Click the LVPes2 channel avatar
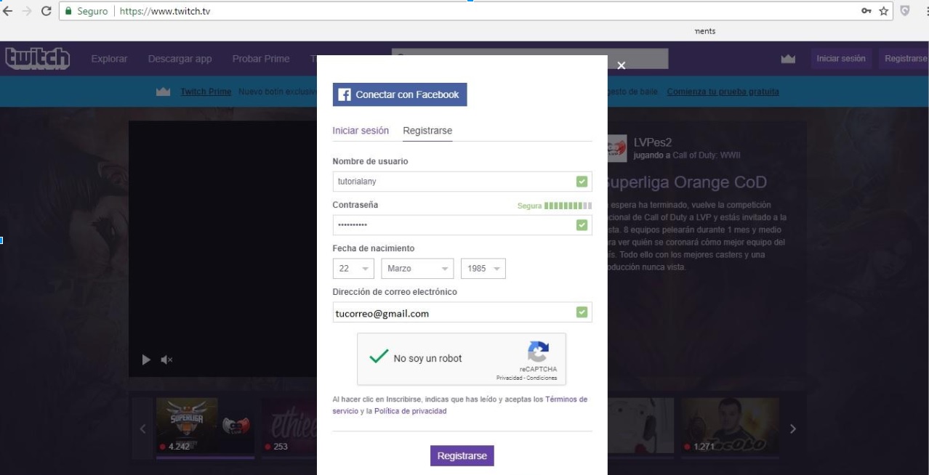Screen dimensions: 929x475 [x=616, y=148]
